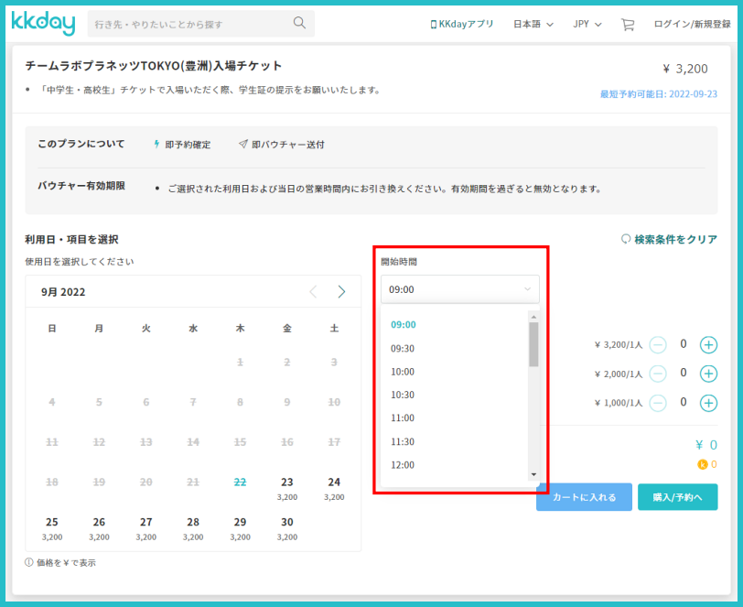Open the KKdayアプリ link
The height and width of the screenshot is (607, 743).
click(462, 24)
